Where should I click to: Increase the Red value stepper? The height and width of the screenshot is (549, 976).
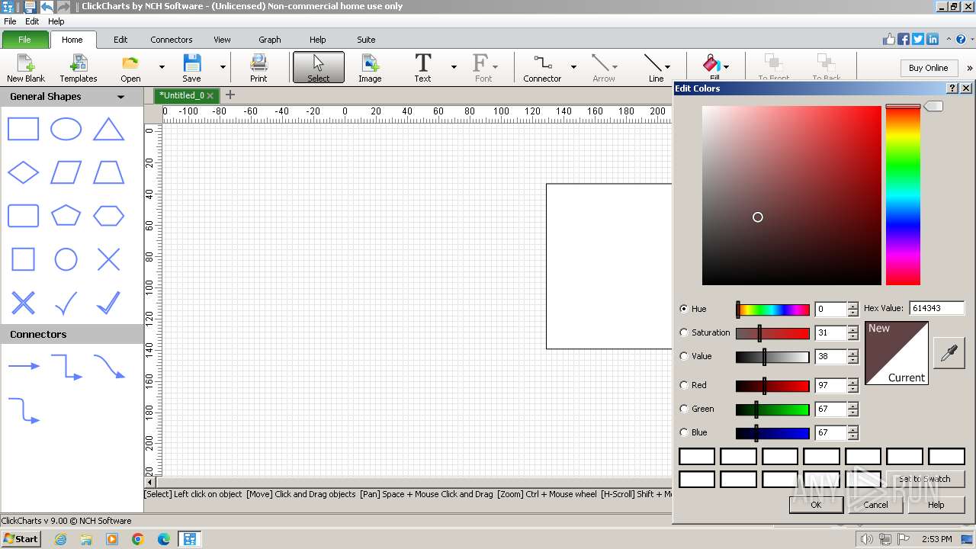852,381
